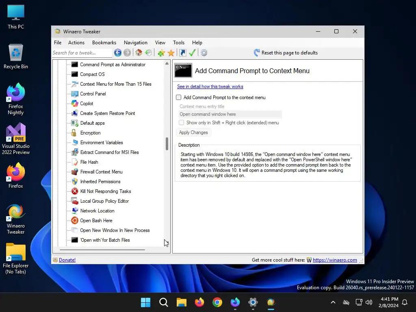Open the Navigation menu
The width and height of the screenshot is (416, 312).
(x=136, y=42)
